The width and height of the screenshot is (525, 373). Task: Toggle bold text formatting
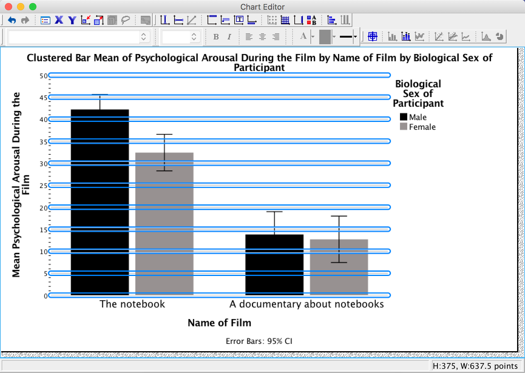(x=216, y=37)
